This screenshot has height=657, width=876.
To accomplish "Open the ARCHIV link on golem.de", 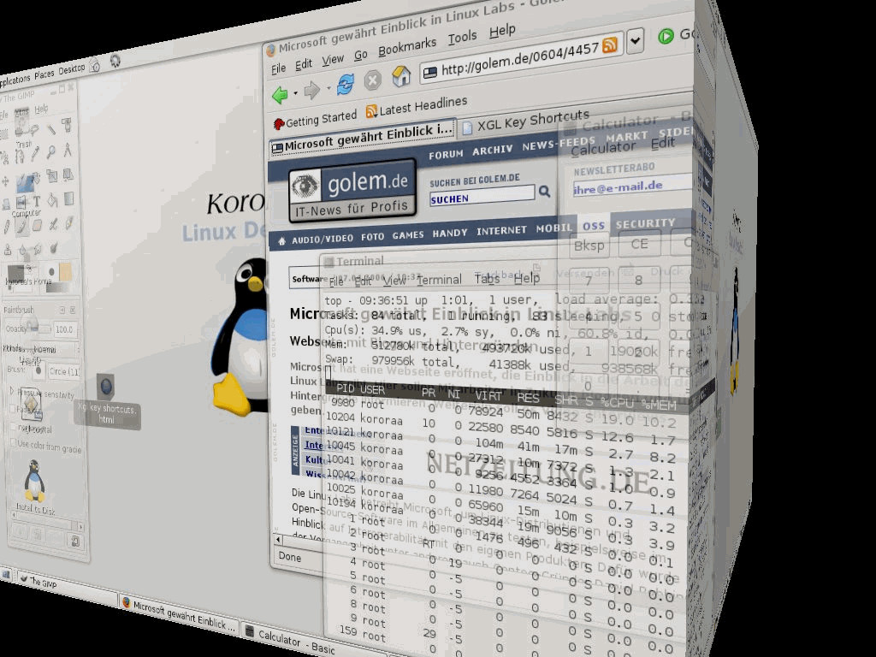I will coord(492,151).
